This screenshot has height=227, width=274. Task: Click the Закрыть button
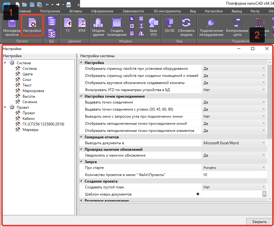pyautogui.click(x=259, y=222)
